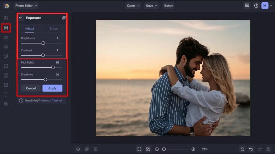Expand the Photo Editor dropdown

click(26, 6)
